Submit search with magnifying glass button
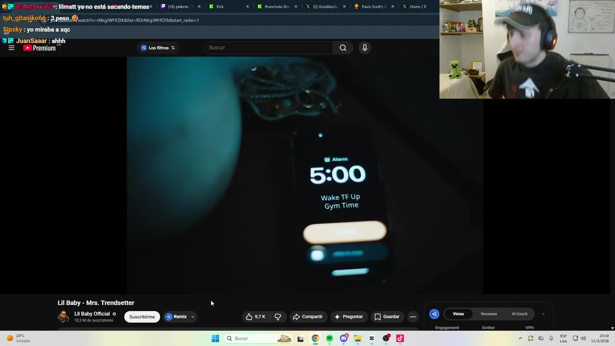Image resolution: width=615 pixels, height=346 pixels. [343, 48]
